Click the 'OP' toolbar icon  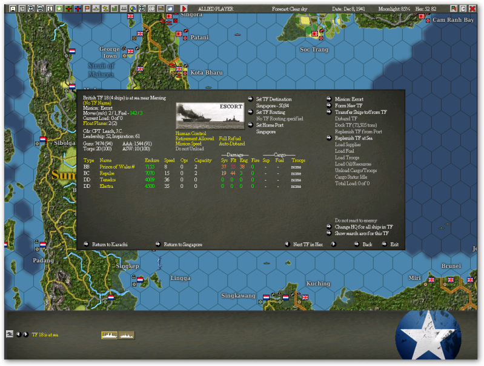[151, 8]
